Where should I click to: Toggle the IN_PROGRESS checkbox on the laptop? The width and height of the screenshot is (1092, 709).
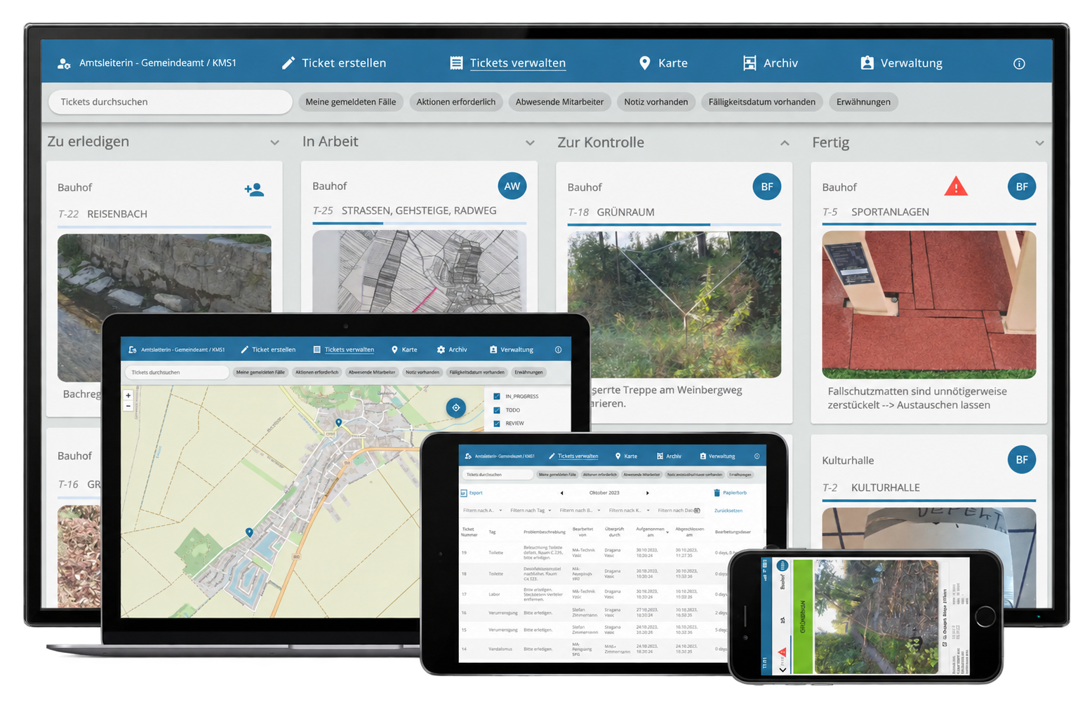point(497,396)
